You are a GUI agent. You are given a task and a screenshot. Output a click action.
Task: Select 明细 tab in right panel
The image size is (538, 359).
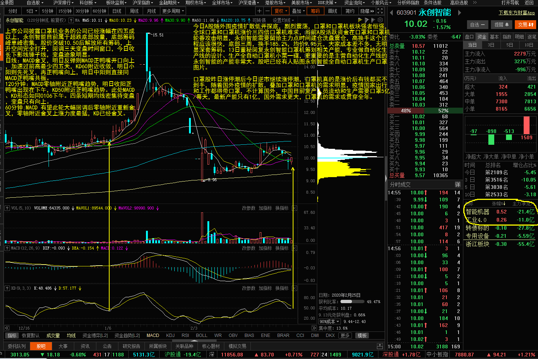tap(519, 37)
